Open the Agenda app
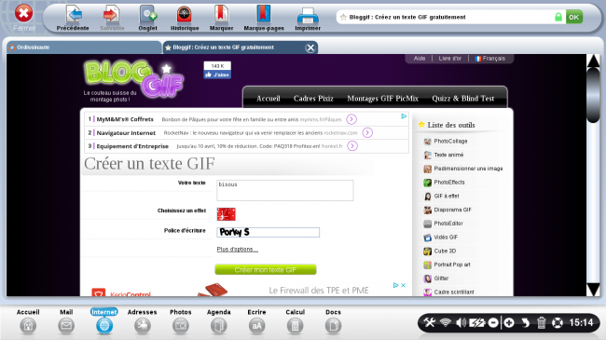 point(219,321)
